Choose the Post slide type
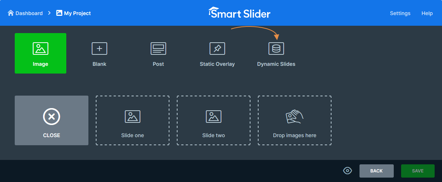The image size is (442, 182). (x=158, y=53)
